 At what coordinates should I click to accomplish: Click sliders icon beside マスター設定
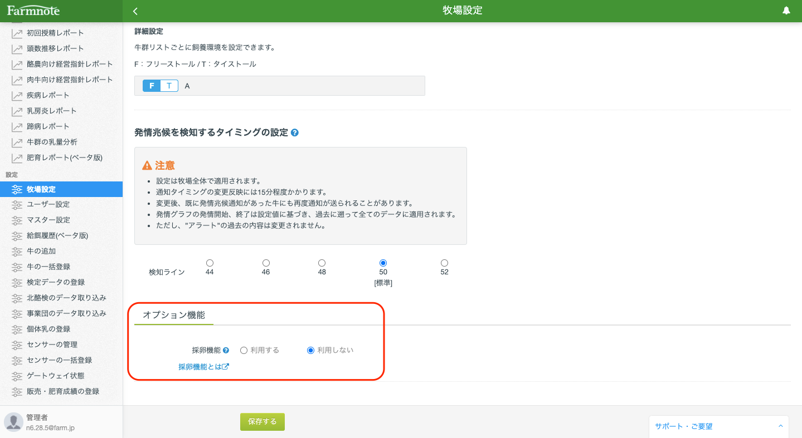tap(17, 220)
